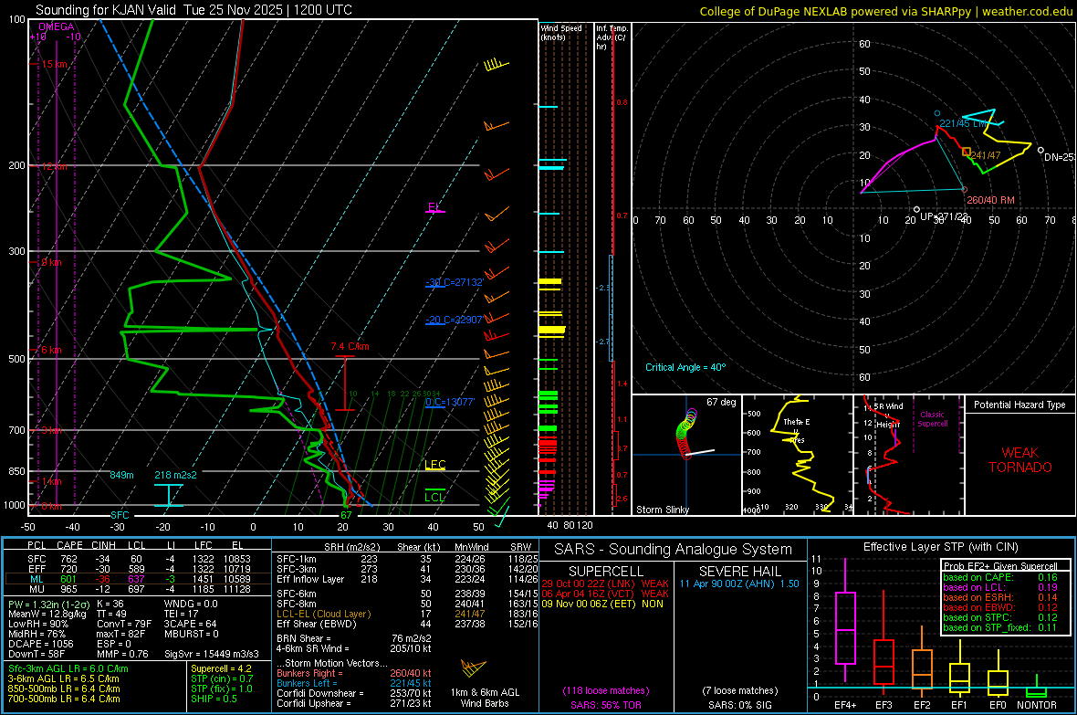The image size is (1077, 715).
Task: Click the OMEGA label on the skew-T
Action: coord(57,26)
